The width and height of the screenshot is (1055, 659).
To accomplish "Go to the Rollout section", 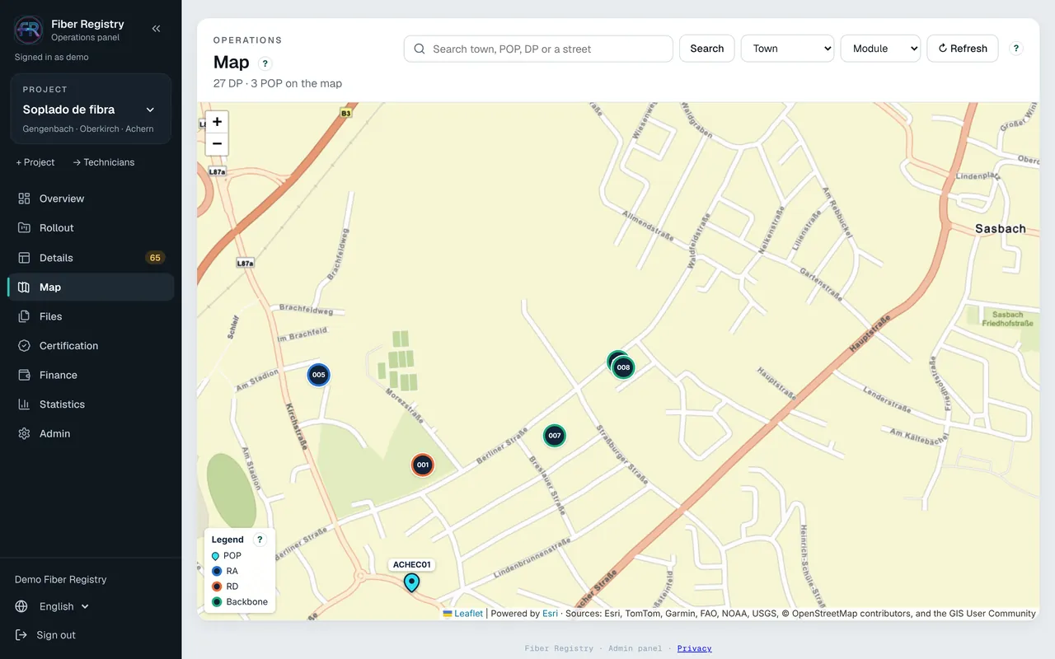I will pyautogui.click(x=91, y=228).
